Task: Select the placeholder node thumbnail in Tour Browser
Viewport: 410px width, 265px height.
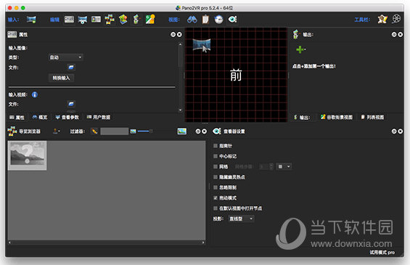Action: (x=27, y=155)
